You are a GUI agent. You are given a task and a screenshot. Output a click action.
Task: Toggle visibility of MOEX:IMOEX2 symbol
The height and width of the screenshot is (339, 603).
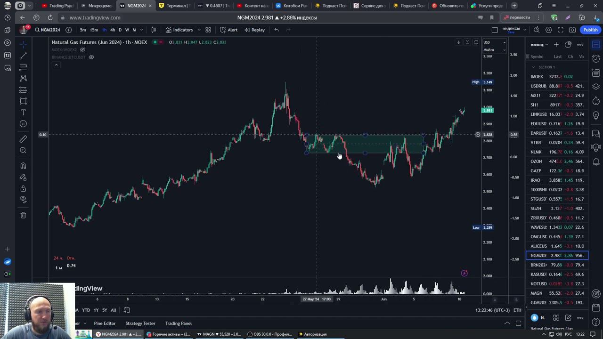(82, 49)
